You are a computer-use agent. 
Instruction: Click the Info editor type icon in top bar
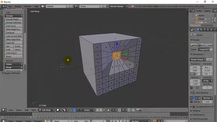click(x=4, y=6)
